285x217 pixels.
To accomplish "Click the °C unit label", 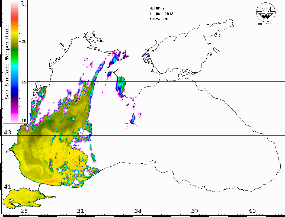I will pyautogui.click(x=24, y=4).
